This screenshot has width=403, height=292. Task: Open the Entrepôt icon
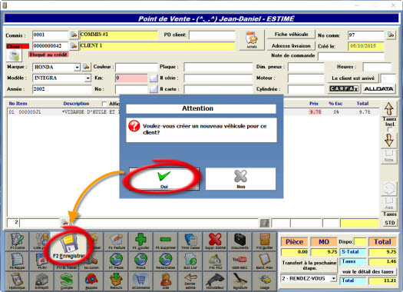tap(41, 281)
